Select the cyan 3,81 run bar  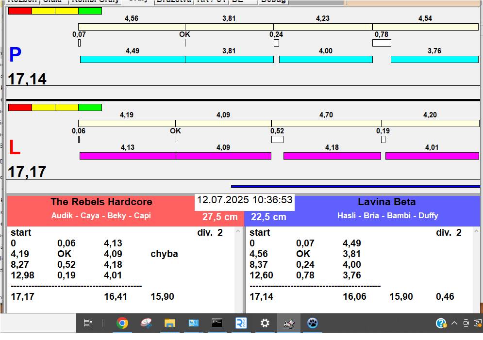229,59
